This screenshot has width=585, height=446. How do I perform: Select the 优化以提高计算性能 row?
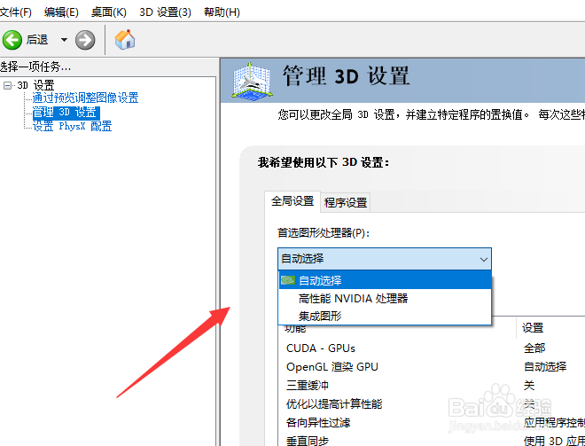[432, 404]
